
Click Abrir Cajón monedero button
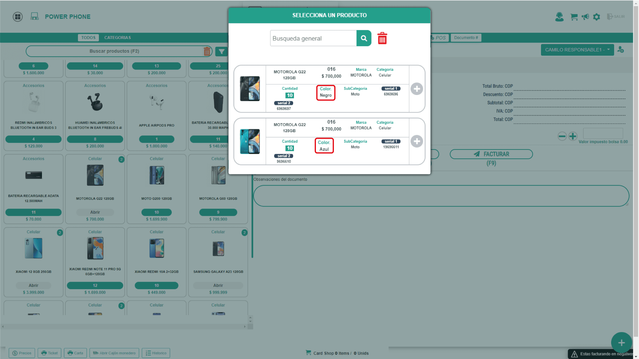coord(114,353)
